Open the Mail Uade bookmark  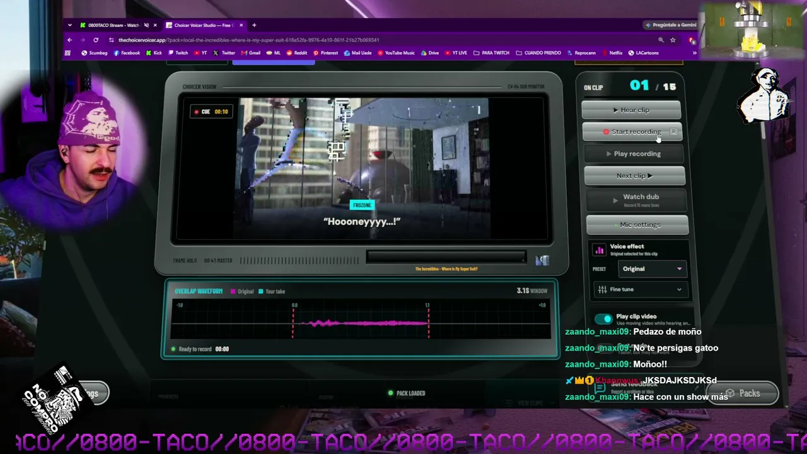pyautogui.click(x=358, y=53)
